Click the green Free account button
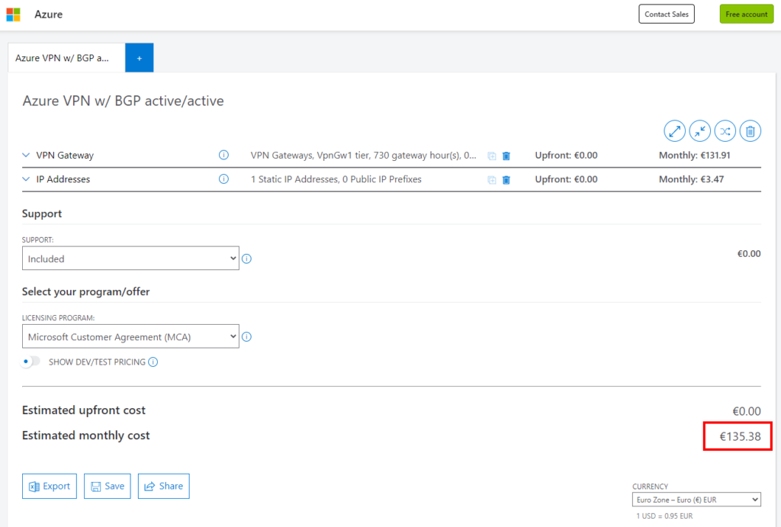This screenshot has height=527, width=781. (746, 14)
